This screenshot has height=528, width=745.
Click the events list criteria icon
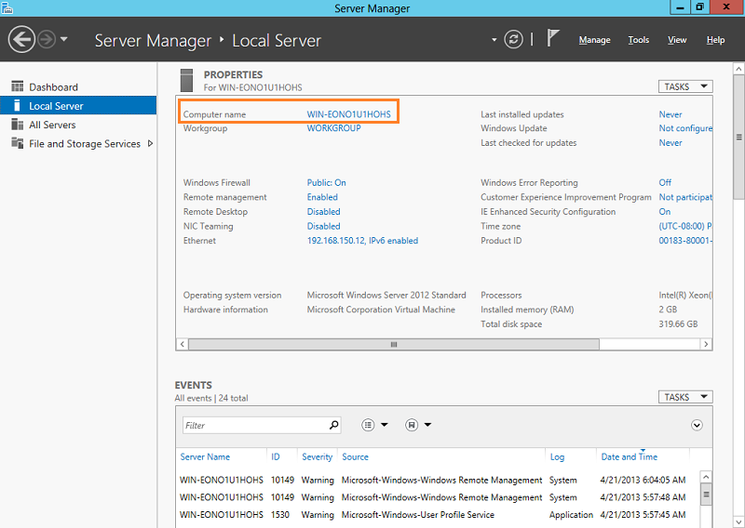pyautogui.click(x=368, y=425)
